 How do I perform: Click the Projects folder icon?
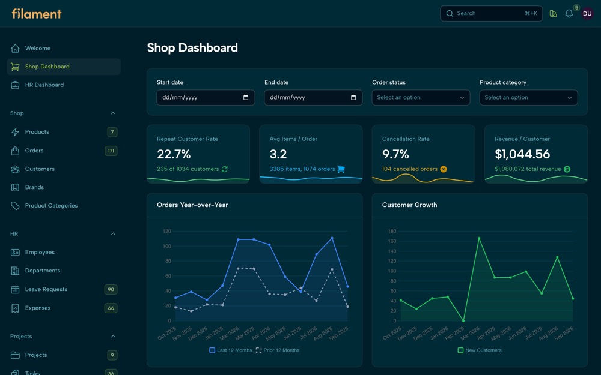coord(15,355)
